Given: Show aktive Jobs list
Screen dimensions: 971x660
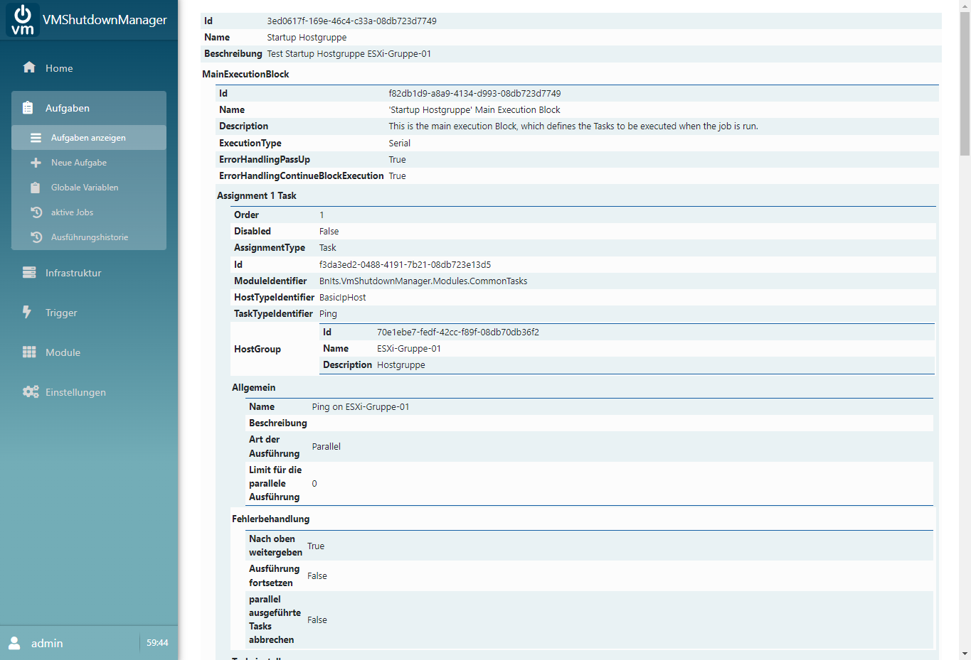Looking at the screenshot, I should pyautogui.click(x=89, y=212).
